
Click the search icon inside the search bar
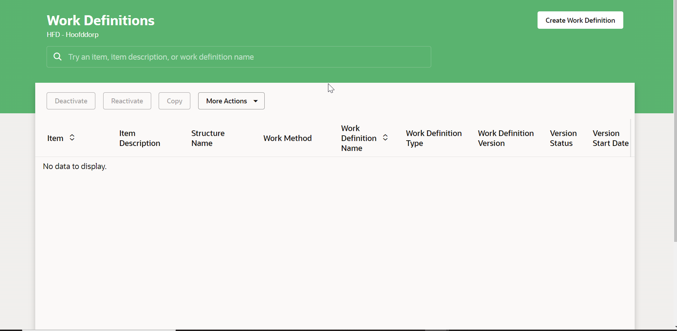tap(57, 56)
